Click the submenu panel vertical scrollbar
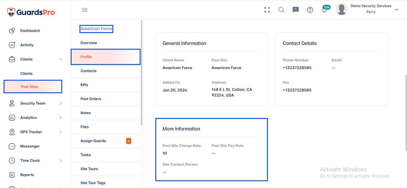The image size is (407, 188). [x=142, y=73]
